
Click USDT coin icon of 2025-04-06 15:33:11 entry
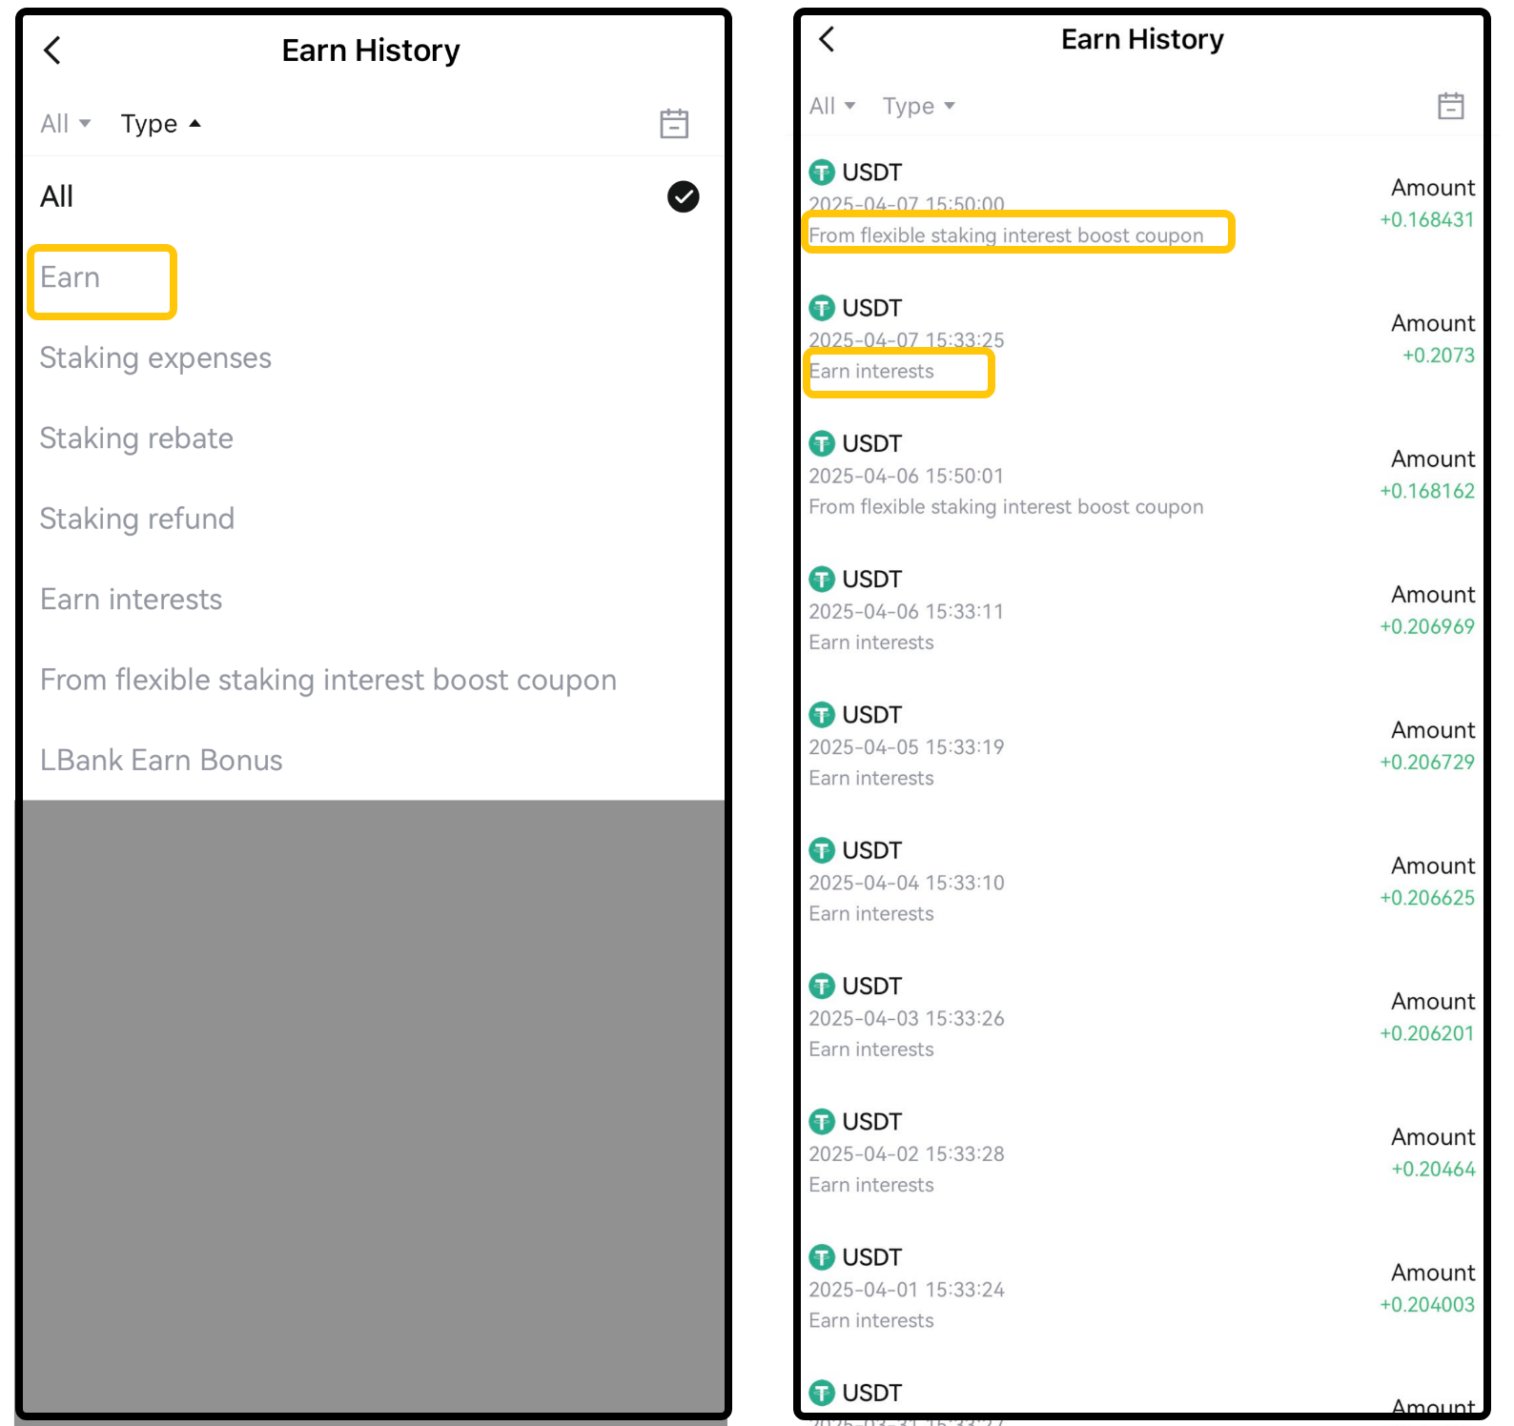(821, 580)
